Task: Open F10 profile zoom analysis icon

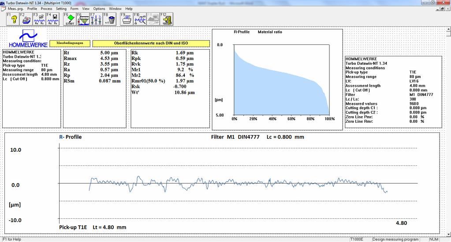Action: 140,19
